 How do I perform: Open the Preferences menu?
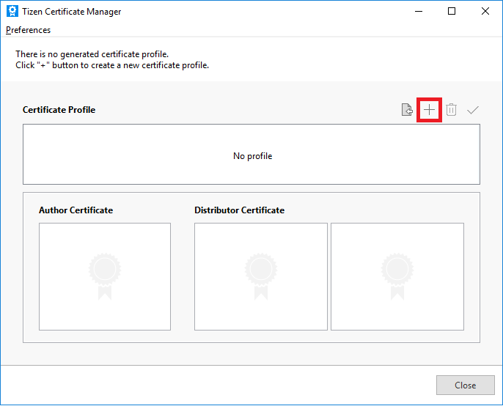click(29, 30)
